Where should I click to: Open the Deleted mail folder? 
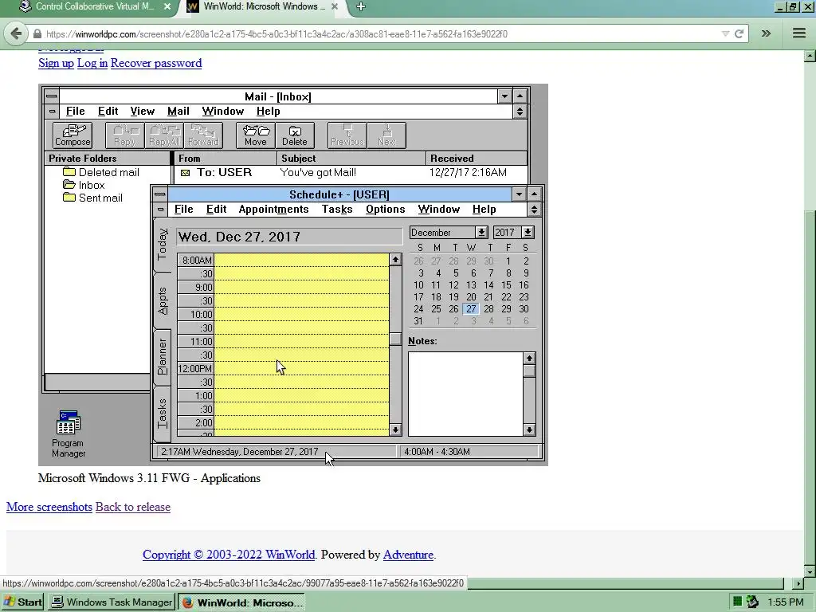coord(101,172)
